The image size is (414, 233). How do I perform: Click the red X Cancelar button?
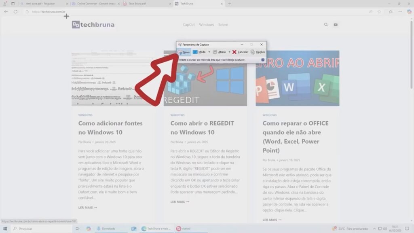pyautogui.click(x=240, y=52)
